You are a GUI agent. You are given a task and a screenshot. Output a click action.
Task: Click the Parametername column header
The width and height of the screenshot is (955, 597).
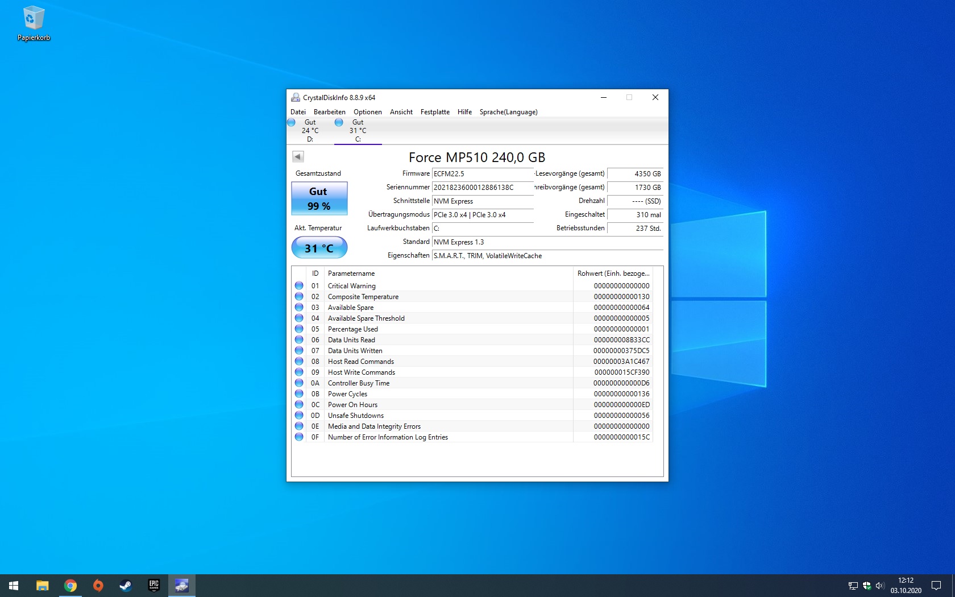(351, 273)
